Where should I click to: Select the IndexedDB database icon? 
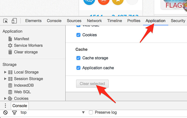(x=10, y=85)
